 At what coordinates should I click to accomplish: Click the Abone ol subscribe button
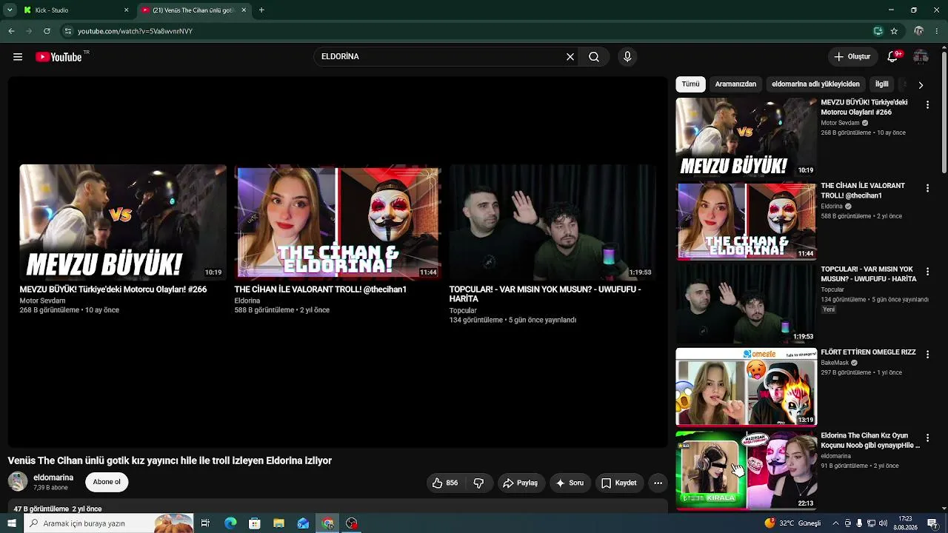coord(107,482)
